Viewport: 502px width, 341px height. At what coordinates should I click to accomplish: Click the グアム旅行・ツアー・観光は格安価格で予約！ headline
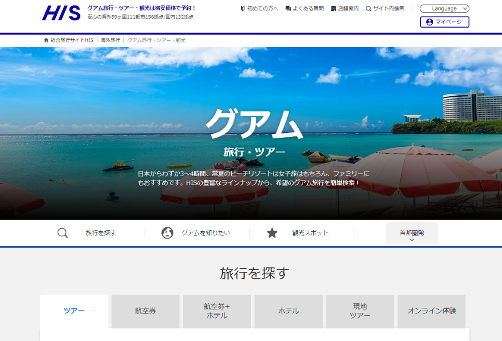pos(142,8)
